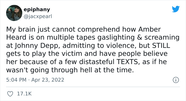Click the word 'victim' in the tweet
This screenshot has width=186, height=101.
[x=72, y=54]
